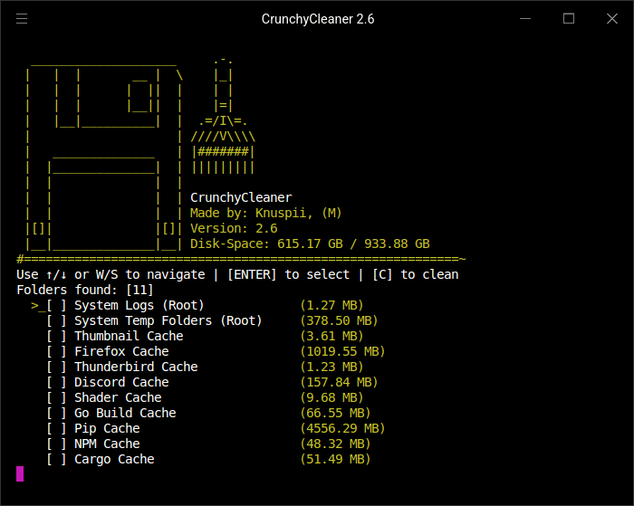The image size is (634, 506).
Task: Click the Disk-Space usage line
Action: (x=310, y=244)
